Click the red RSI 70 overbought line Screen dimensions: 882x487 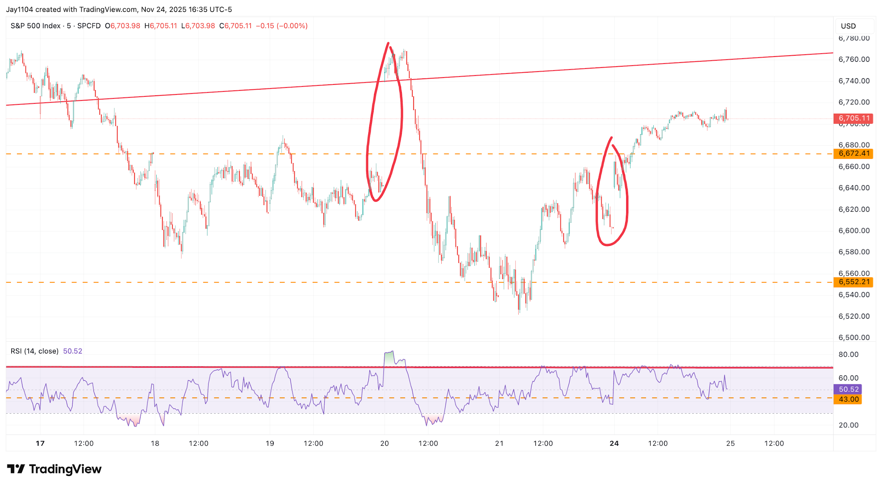(141, 367)
